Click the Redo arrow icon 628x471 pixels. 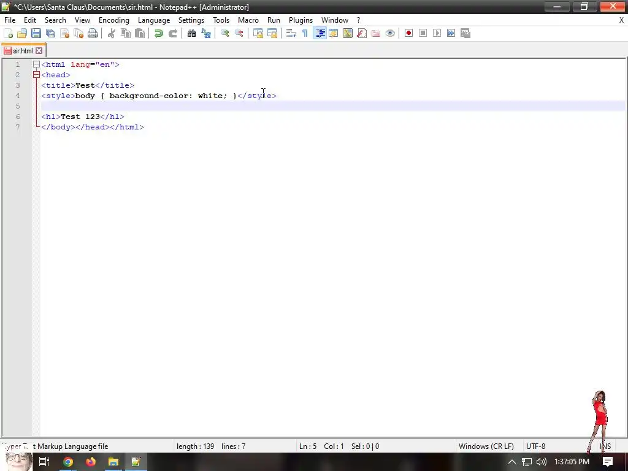pyautogui.click(x=172, y=33)
